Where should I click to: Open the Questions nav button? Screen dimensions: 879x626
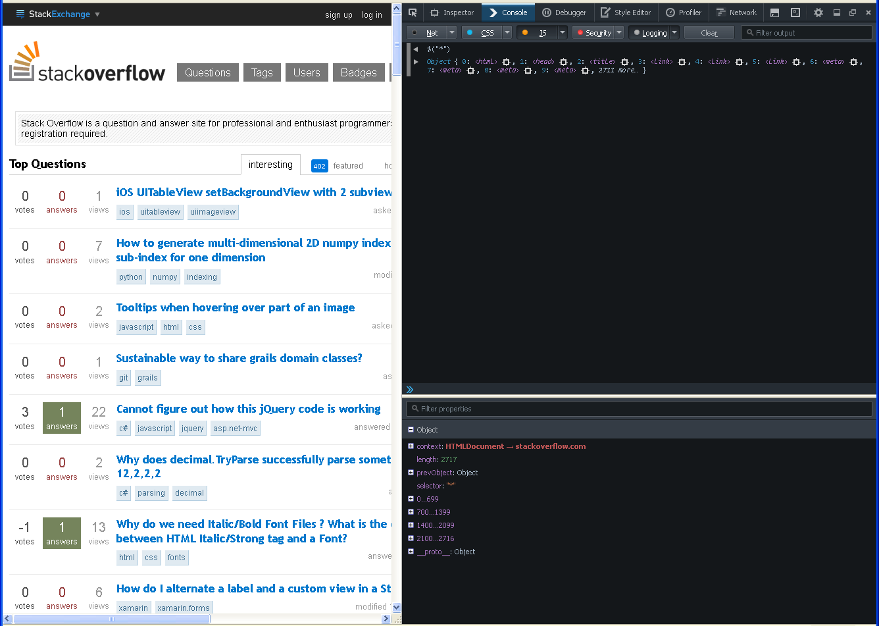click(x=208, y=72)
